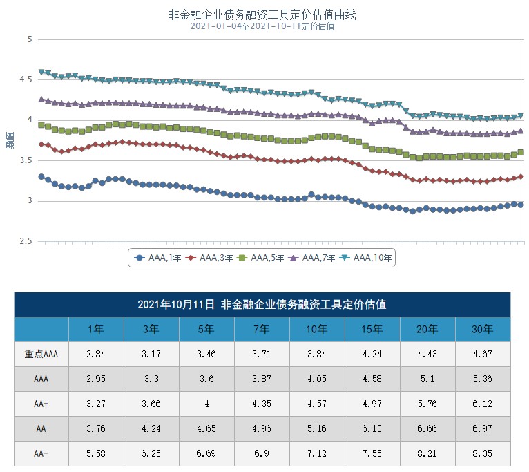
Task: Toggle the AAA,1年 series in chart legend
Action: coord(157,258)
